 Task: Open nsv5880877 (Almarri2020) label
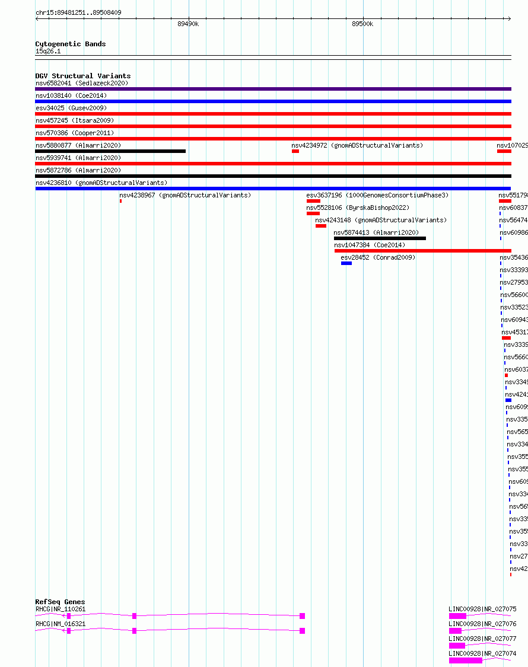coord(78,145)
